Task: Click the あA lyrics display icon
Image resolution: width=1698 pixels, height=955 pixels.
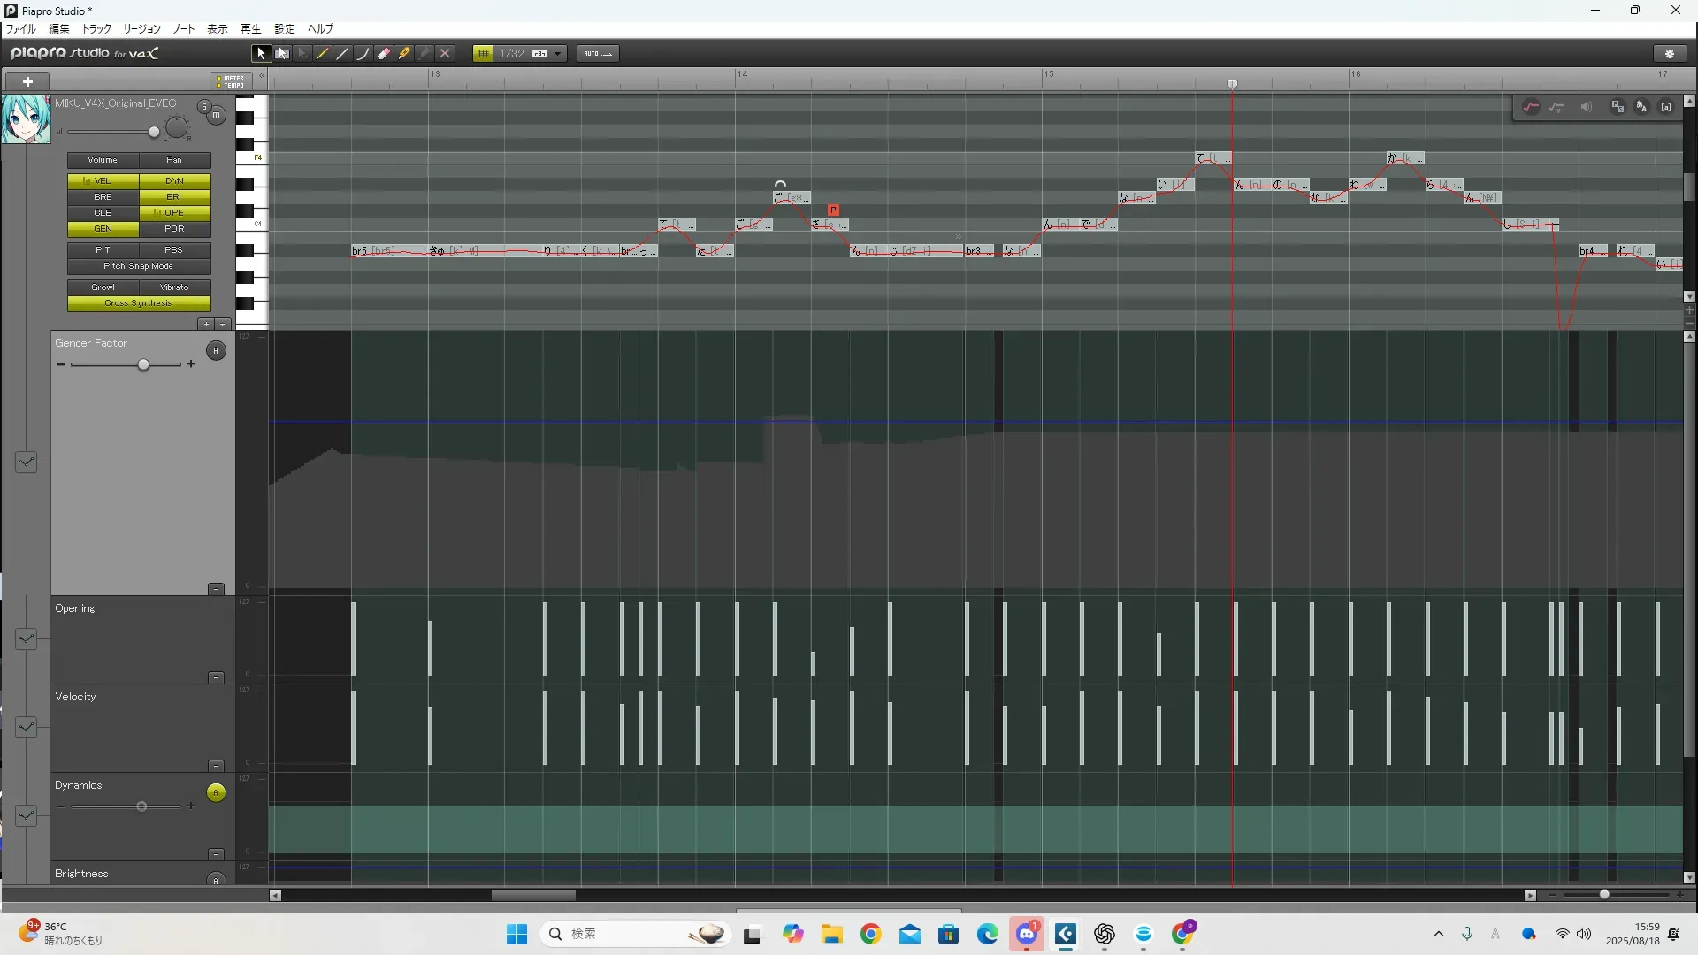Action: click(1641, 107)
